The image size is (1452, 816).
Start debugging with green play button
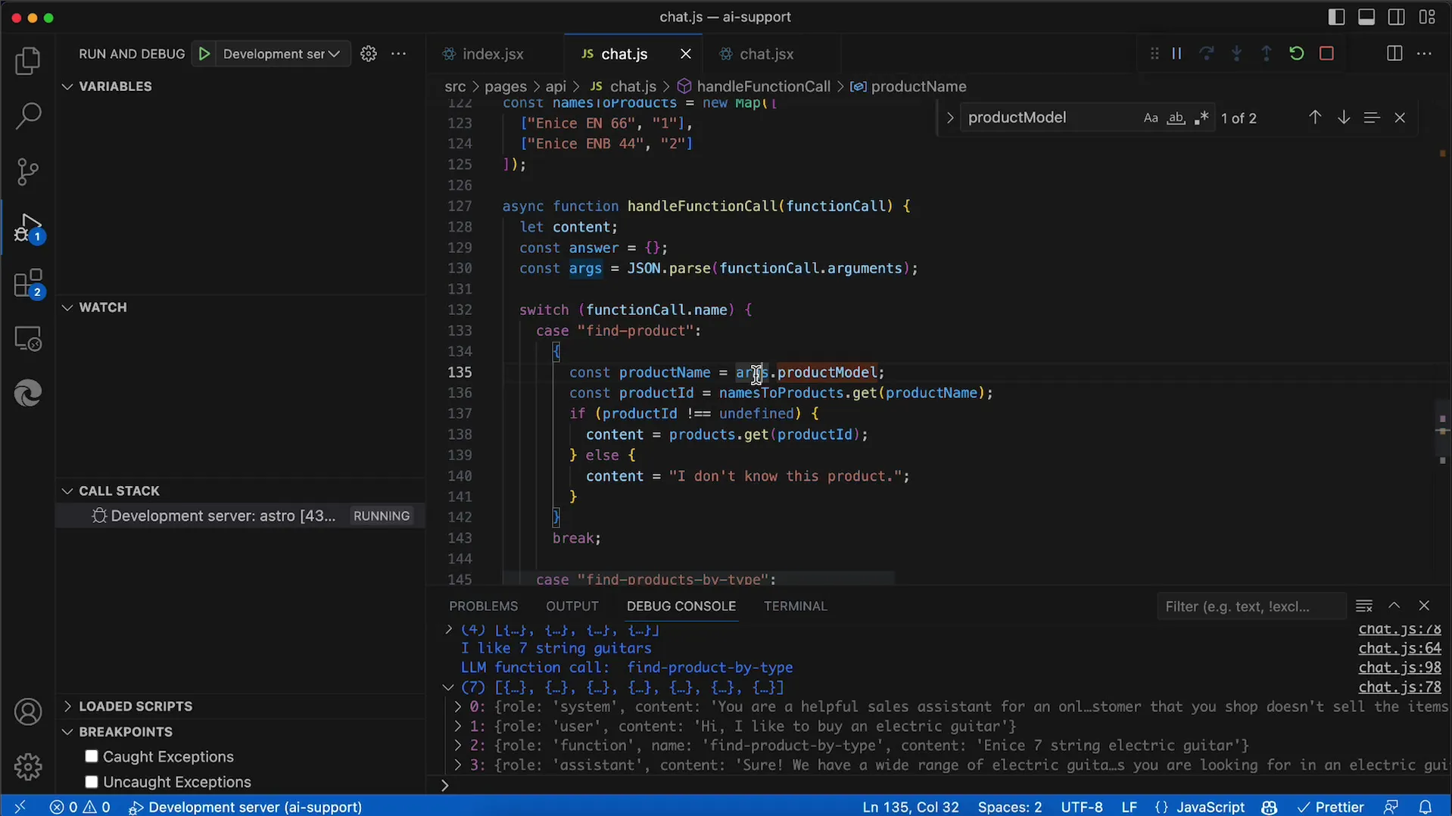(x=204, y=54)
